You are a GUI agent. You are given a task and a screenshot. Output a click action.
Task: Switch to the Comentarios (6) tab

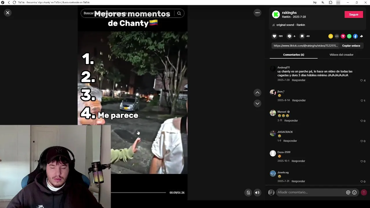[x=293, y=55]
